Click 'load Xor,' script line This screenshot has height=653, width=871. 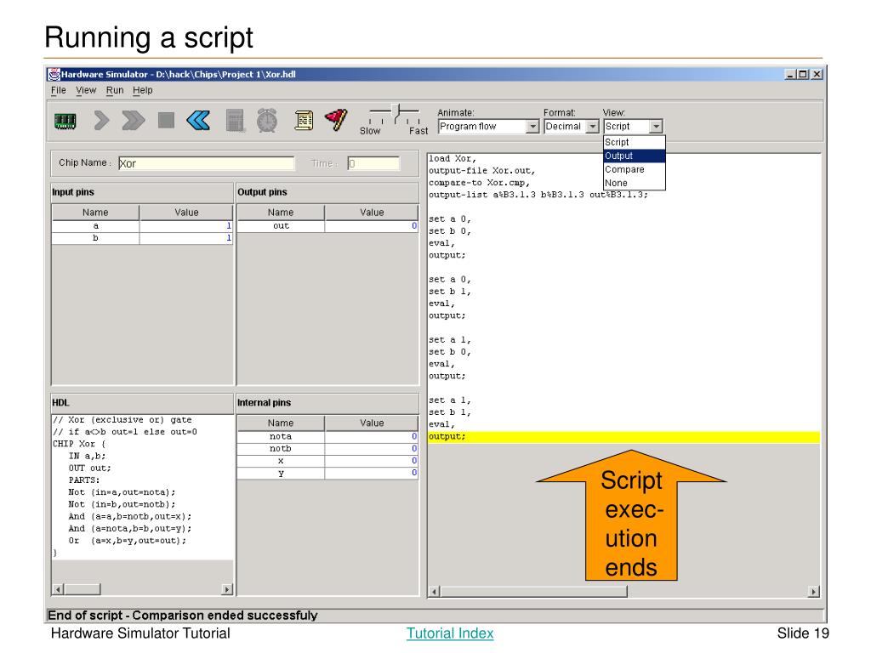pyautogui.click(x=453, y=159)
